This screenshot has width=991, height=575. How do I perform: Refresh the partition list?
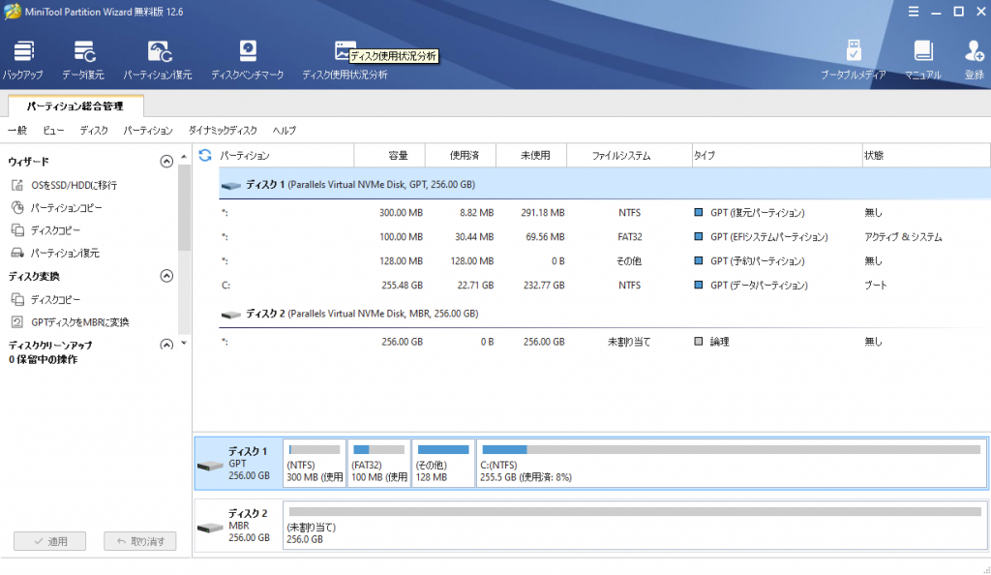pos(205,155)
